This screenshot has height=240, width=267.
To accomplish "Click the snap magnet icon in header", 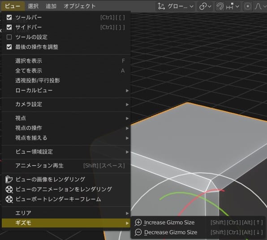I will [x=220, y=6].
